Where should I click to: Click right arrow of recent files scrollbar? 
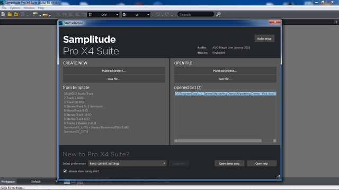point(274,141)
